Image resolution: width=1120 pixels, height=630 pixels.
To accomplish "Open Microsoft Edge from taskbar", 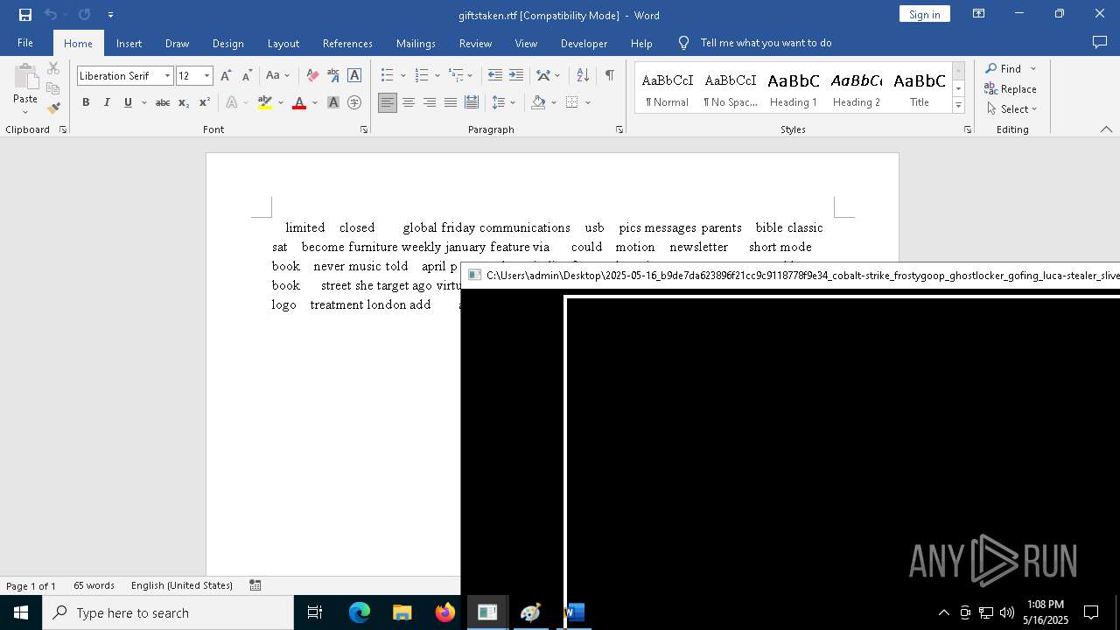I will (x=360, y=612).
